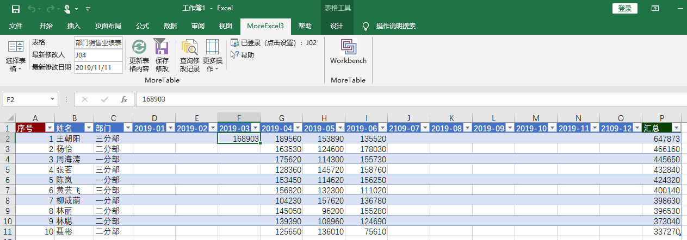This screenshot has height=240, width=687.
Task: Open the Name Box dropdown arrow
Action: pyautogui.click(x=53, y=99)
